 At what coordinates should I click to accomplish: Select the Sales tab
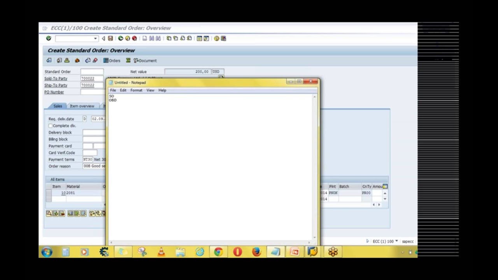58,106
